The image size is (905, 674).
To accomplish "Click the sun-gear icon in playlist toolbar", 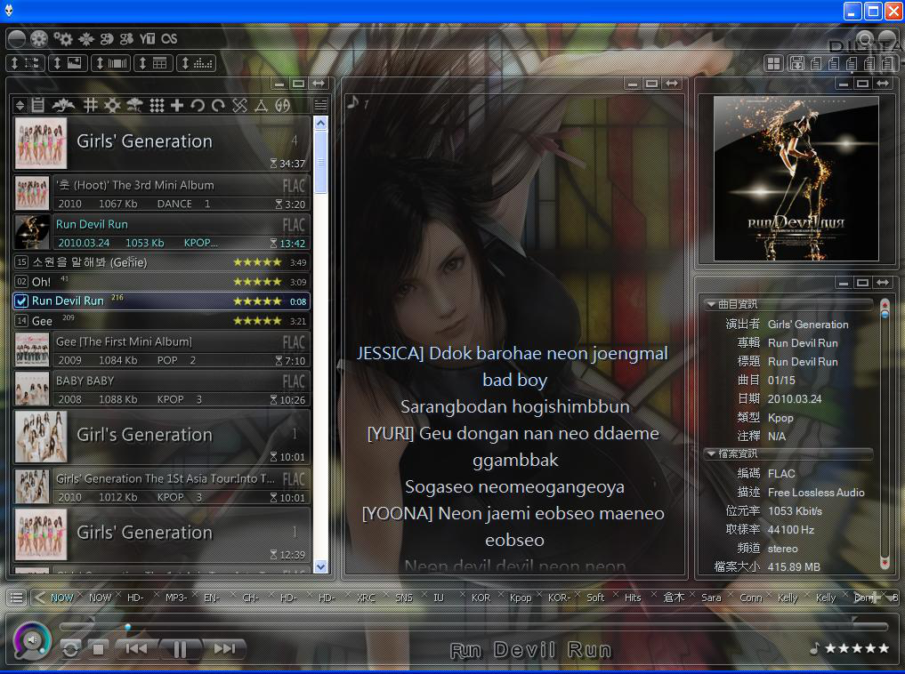I will [112, 105].
